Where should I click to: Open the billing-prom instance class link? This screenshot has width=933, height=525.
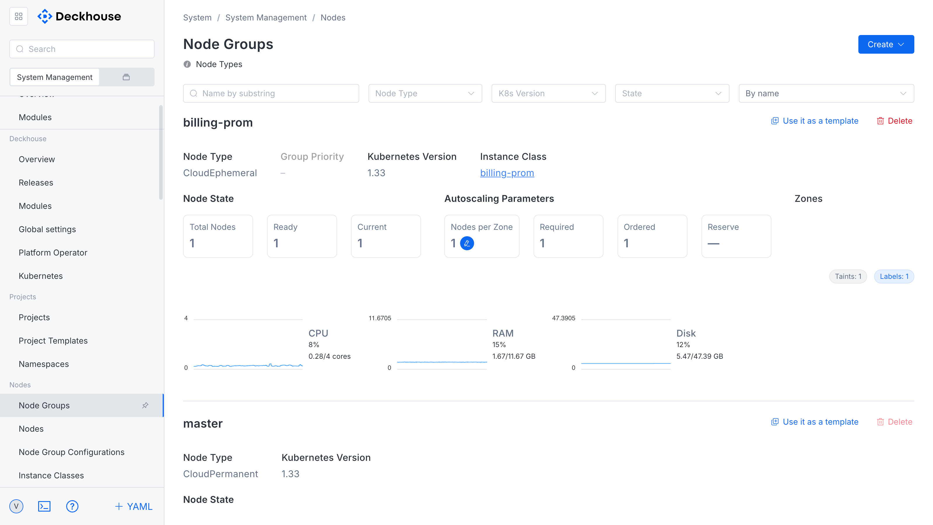coord(507,173)
